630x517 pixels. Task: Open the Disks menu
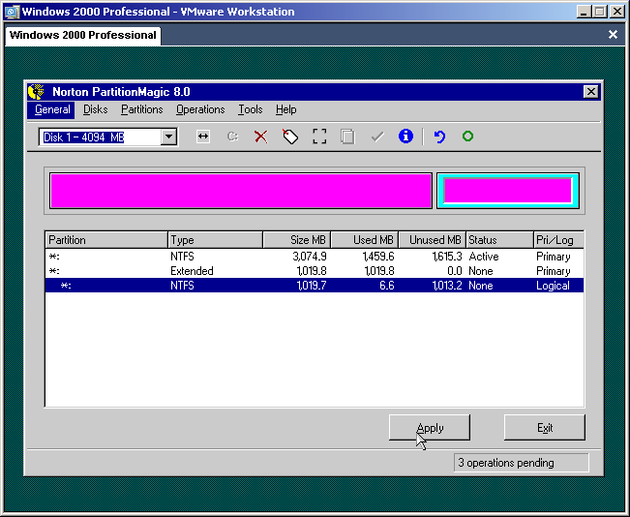[95, 109]
